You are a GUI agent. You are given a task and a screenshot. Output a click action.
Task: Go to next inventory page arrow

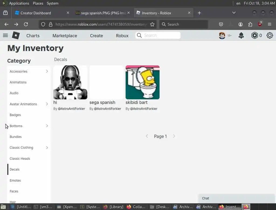click(x=174, y=136)
